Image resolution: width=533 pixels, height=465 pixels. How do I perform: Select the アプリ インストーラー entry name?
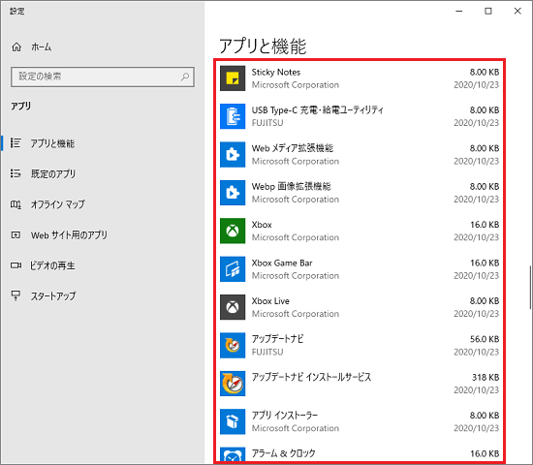pos(285,415)
